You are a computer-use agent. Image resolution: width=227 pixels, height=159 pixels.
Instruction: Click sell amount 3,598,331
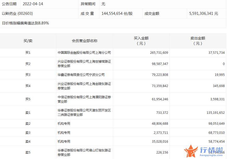[x=217, y=99]
